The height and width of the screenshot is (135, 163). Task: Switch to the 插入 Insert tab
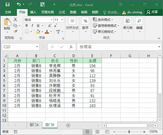point(33,12)
